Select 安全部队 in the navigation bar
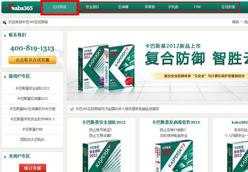The width and height of the screenshot is (248, 172). [x=93, y=7]
